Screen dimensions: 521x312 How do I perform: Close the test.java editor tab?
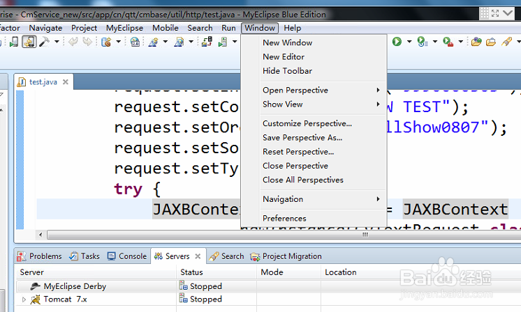[66, 81]
